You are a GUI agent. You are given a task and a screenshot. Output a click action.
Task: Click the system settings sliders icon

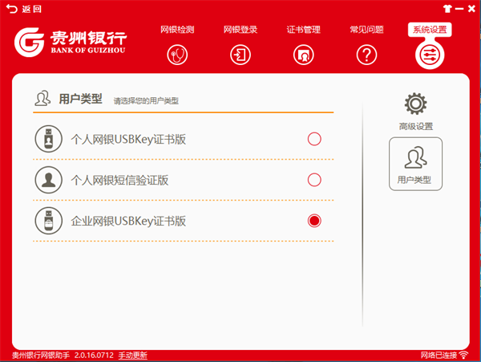(x=430, y=55)
